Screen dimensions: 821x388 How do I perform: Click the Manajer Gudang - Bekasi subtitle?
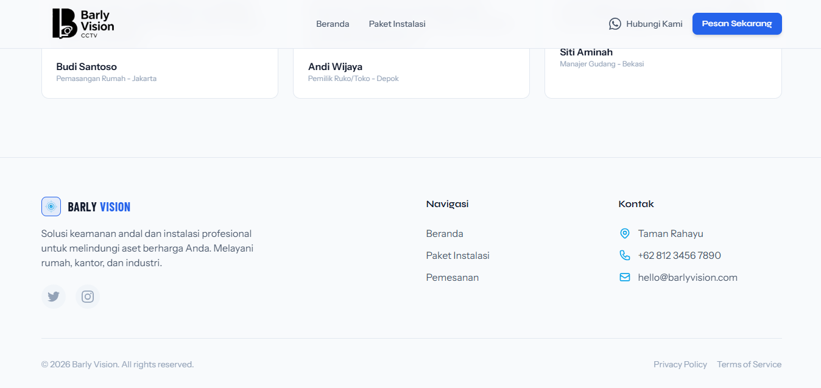coord(602,64)
